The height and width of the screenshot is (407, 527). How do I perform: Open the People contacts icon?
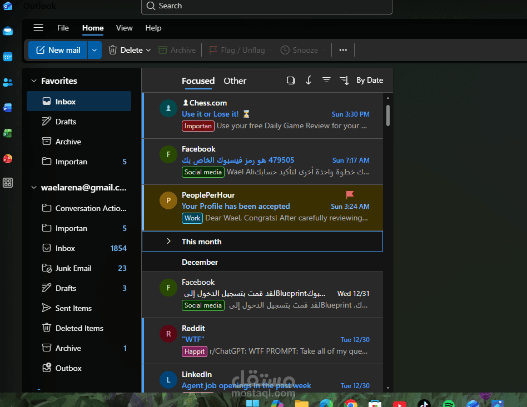coord(8,82)
